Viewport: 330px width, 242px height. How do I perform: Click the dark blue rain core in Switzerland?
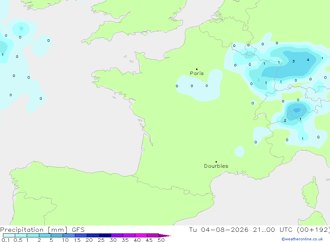(x=297, y=110)
